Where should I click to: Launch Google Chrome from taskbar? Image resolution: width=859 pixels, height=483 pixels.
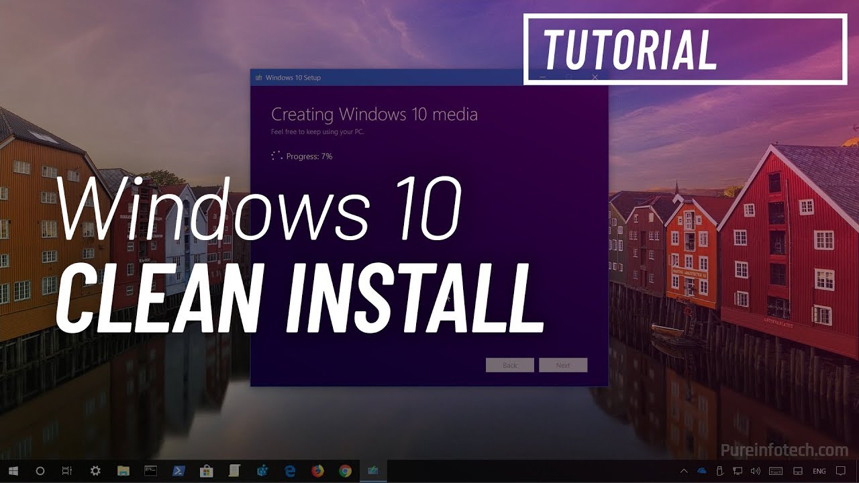[345, 471]
